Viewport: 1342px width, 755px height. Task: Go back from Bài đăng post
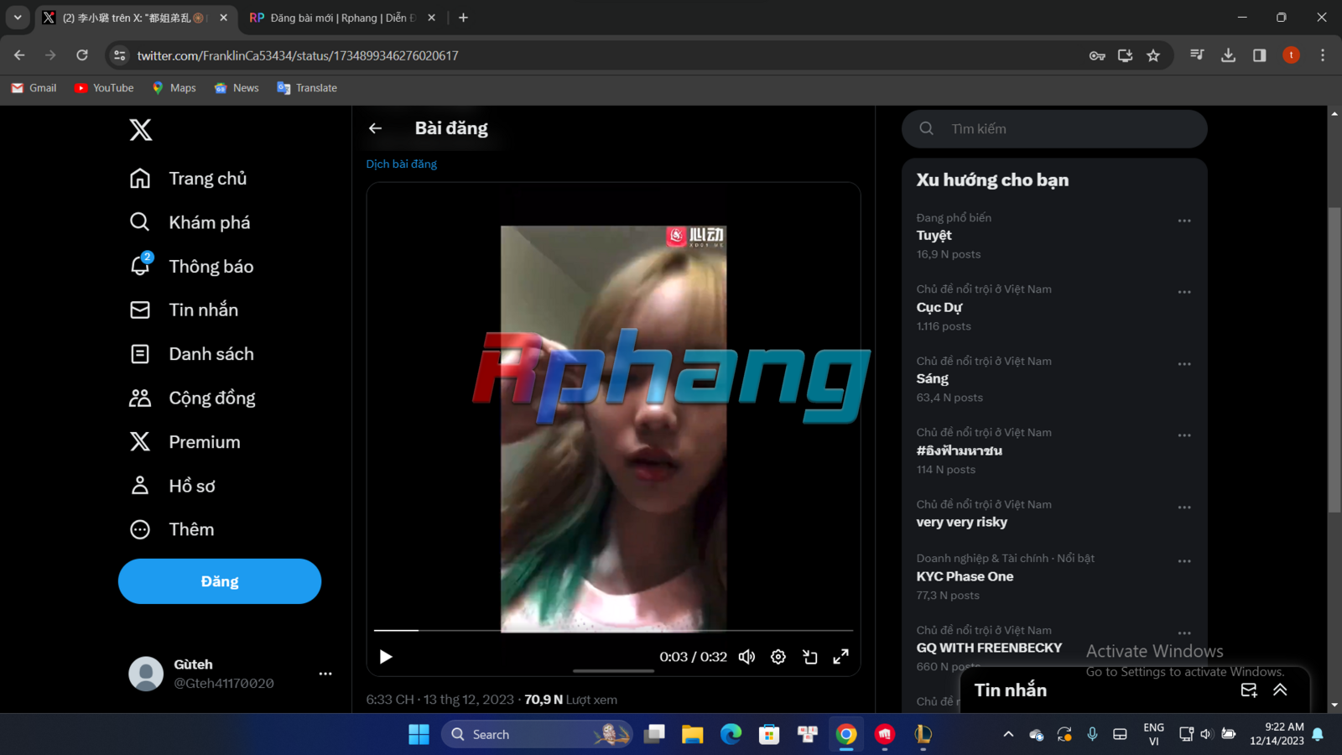click(x=375, y=128)
